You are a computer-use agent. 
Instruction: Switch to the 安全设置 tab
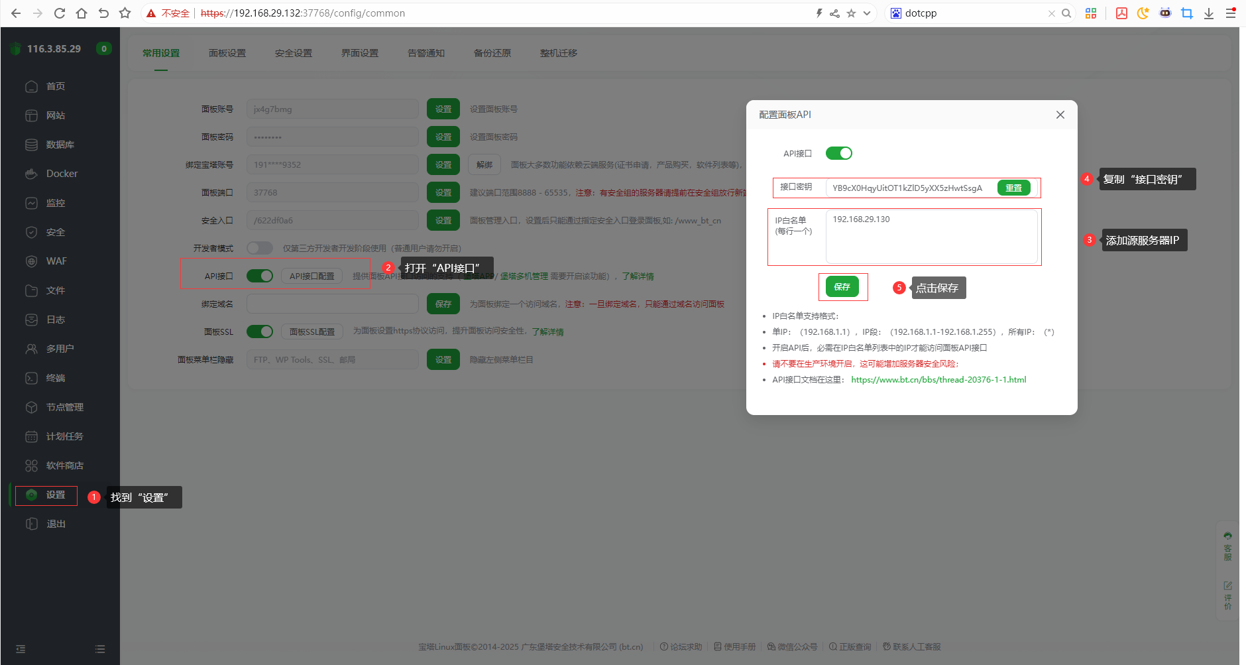(293, 53)
